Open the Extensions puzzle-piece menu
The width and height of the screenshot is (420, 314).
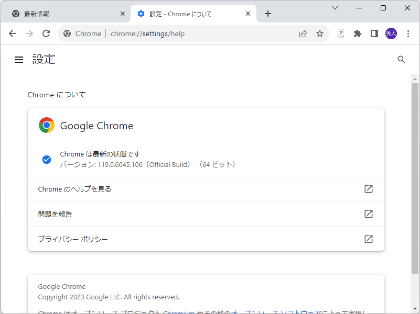pos(358,33)
